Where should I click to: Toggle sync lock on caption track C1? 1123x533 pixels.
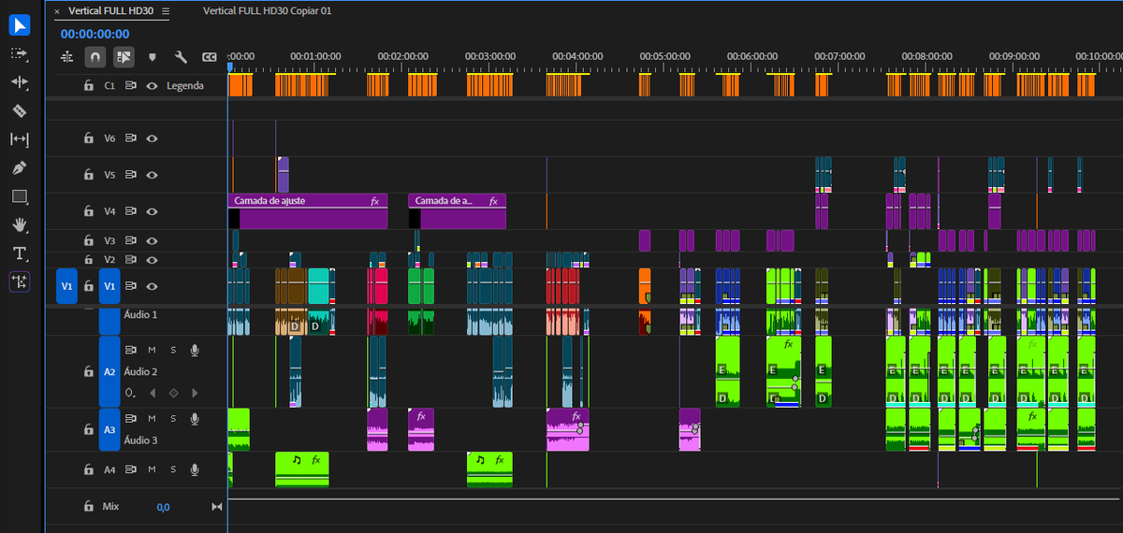coord(131,85)
